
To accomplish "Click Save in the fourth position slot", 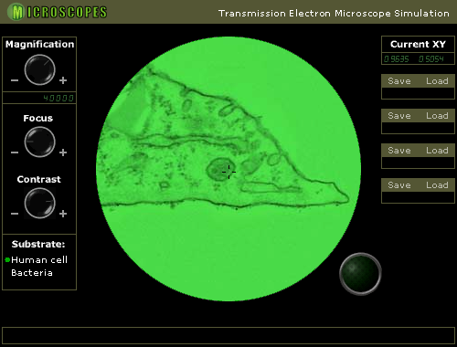I will click(x=399, y=185).
